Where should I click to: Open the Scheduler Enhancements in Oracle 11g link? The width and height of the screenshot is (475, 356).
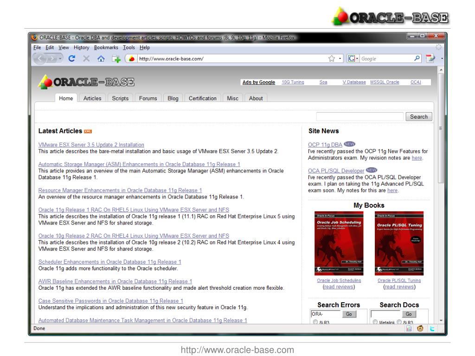coord(109,262)
